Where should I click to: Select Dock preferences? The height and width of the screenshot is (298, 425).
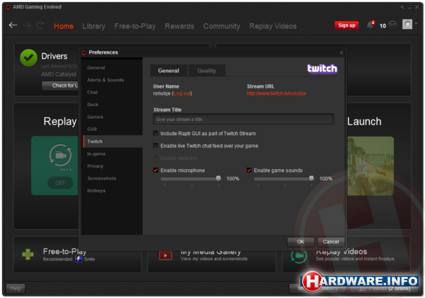point(113,105)
